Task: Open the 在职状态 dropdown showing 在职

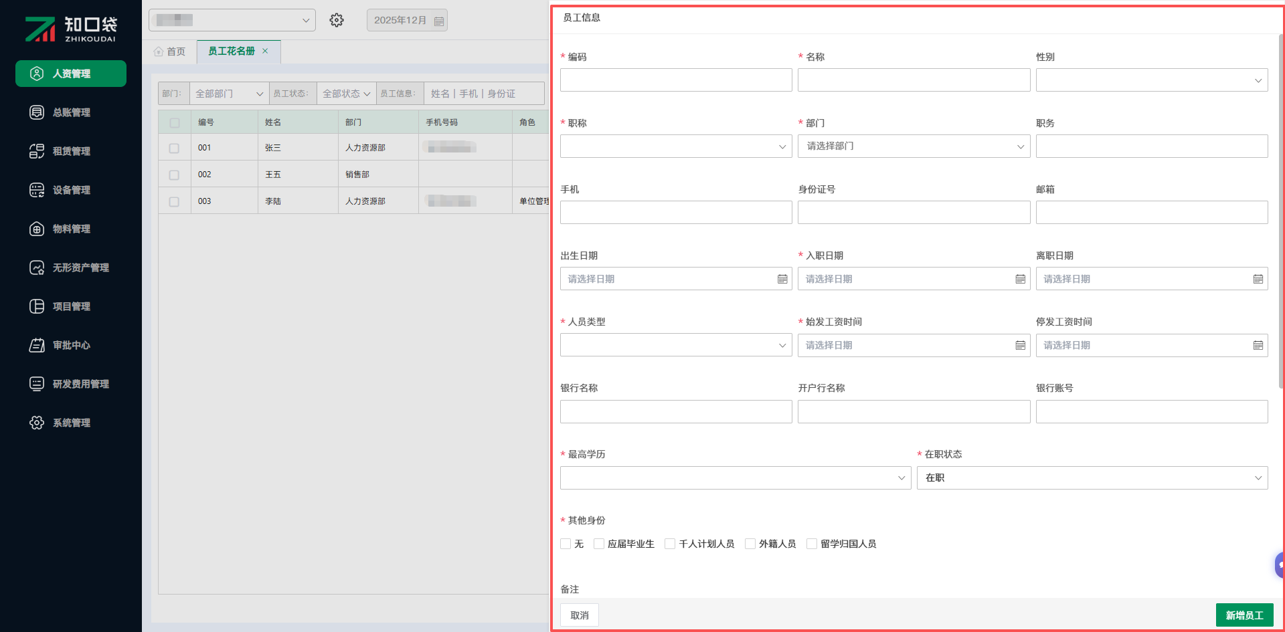Action: [x=1092, y=478]
